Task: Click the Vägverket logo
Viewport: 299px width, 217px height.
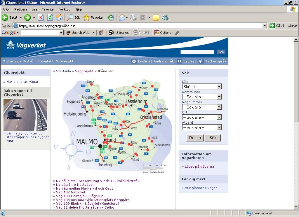Action: click(x=26, y=45)
